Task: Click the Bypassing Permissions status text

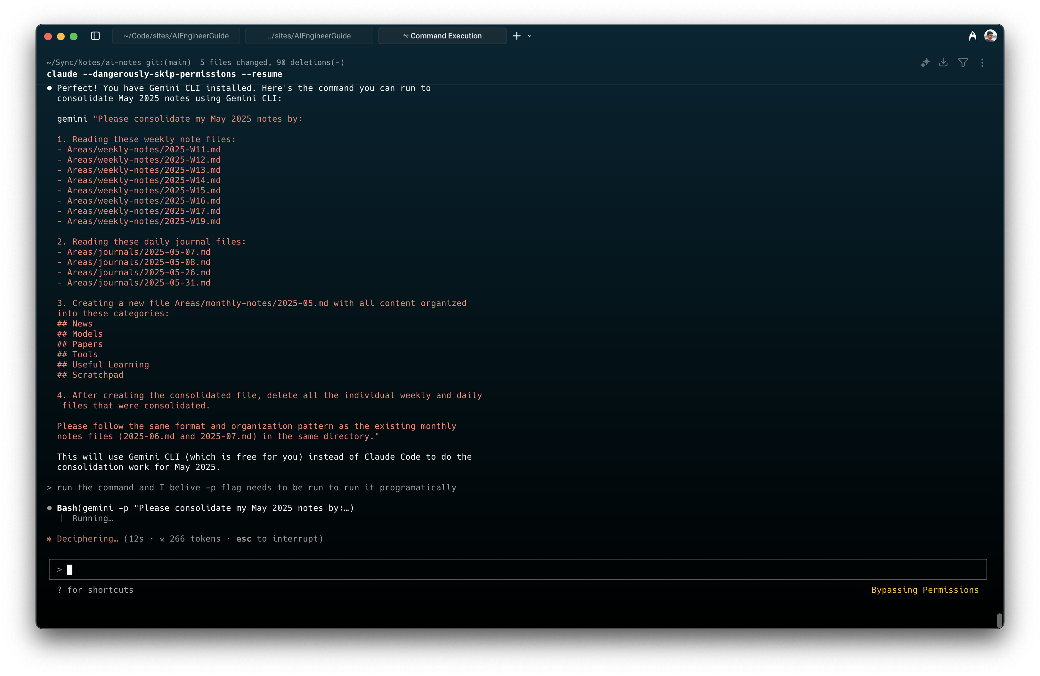Action: (925, 590)
